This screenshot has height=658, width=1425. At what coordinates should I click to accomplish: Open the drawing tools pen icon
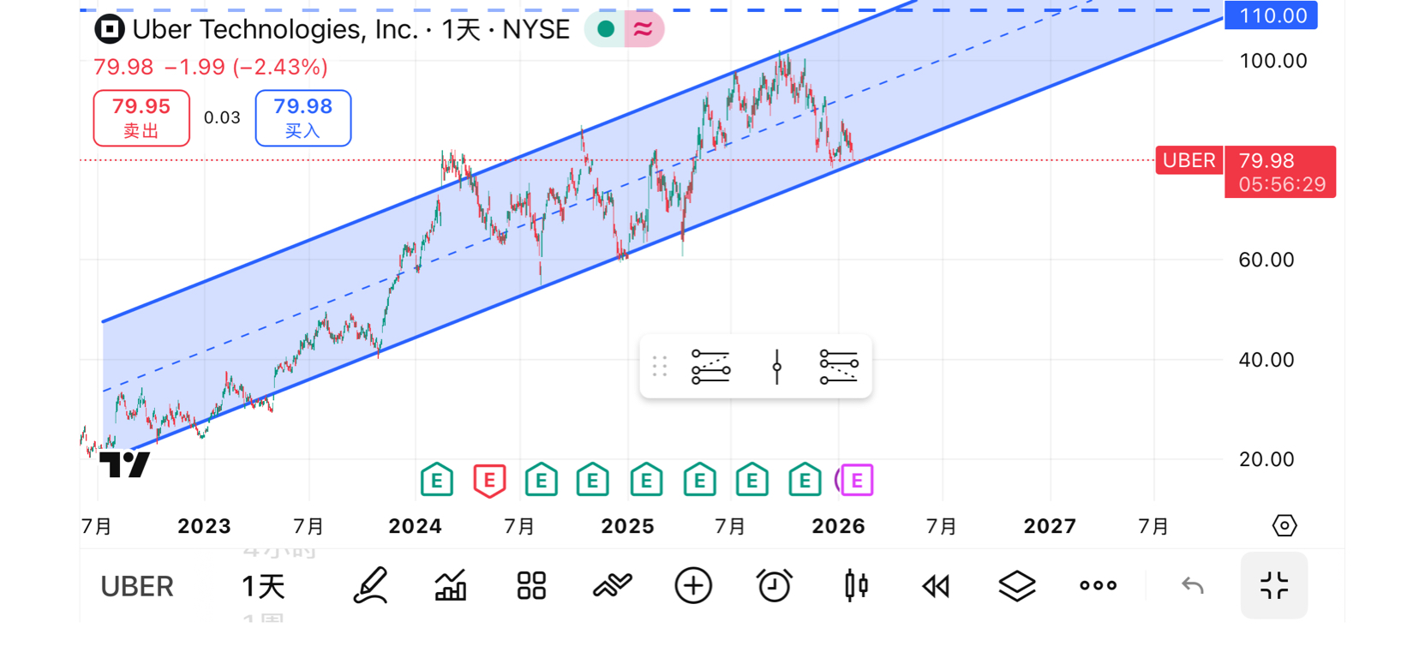pyautogui.click(x=370, y=586)
